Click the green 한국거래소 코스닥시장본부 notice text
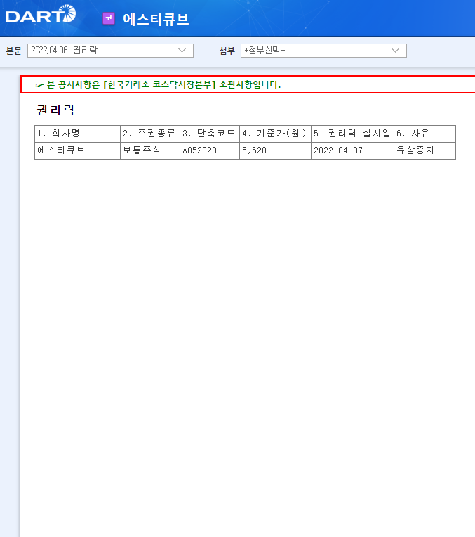Viewport: 475px width, 537px height. [163, 84]
